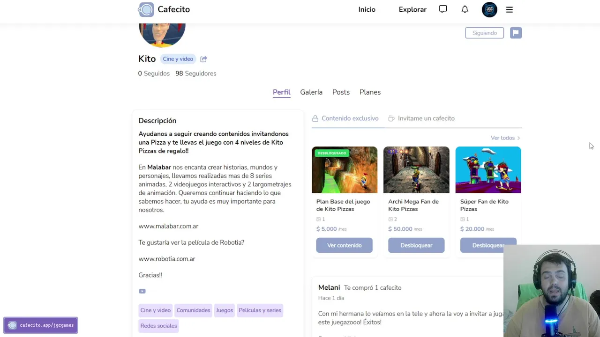Open www.robotia.com.ar link
This screenshot has width=600, height=337.
click(167, 259)
